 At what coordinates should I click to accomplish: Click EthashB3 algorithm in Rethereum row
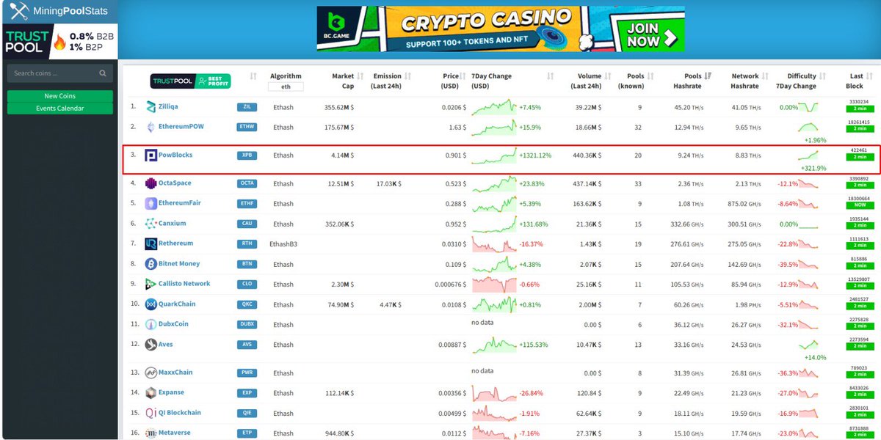tap(283, 243)
